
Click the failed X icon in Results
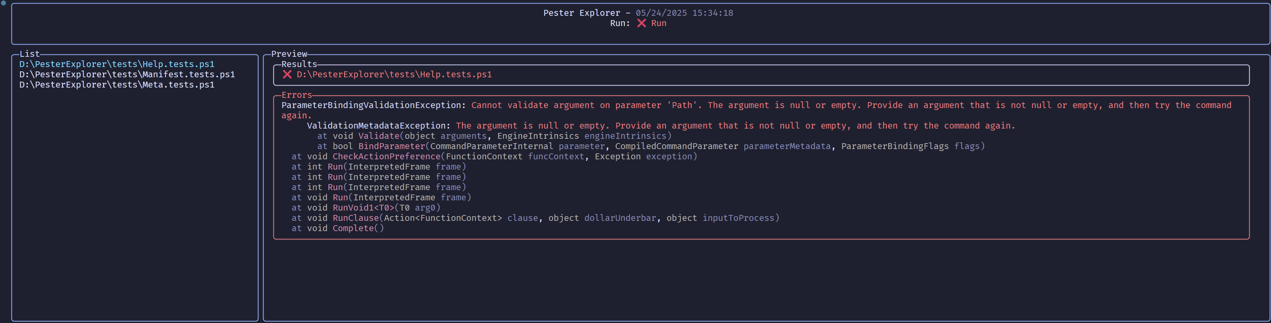click(287, 75)
